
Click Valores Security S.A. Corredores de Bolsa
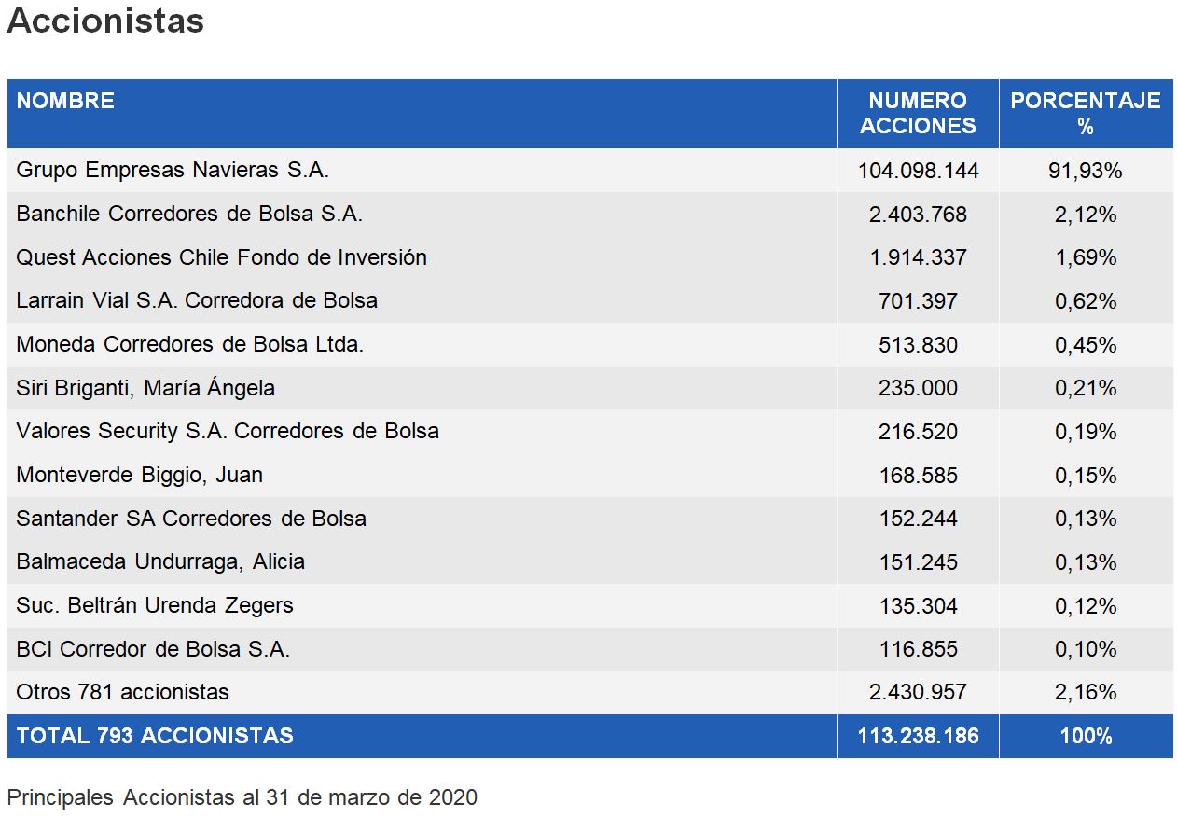click(228, 431)
